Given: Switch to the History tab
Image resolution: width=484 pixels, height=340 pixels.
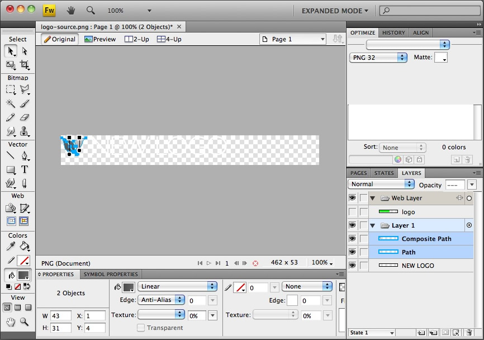Looking at the screenshot, I should coord(393,33).
